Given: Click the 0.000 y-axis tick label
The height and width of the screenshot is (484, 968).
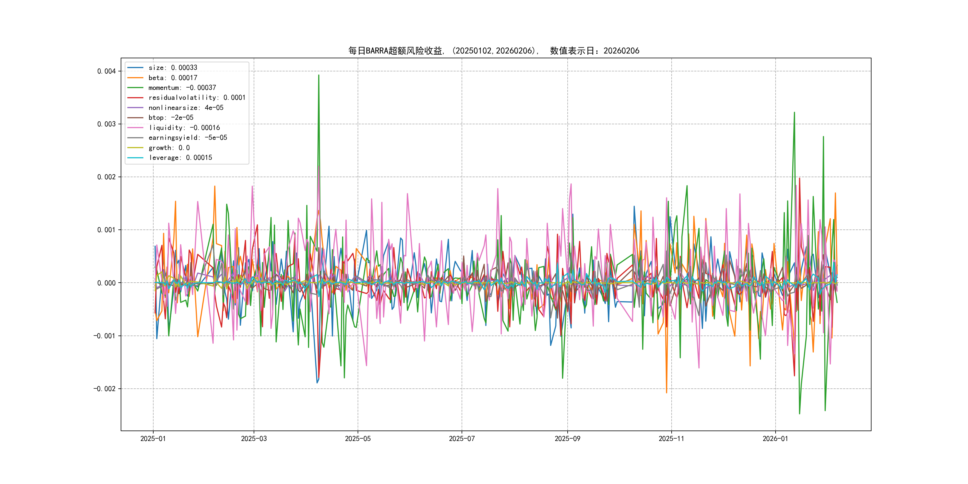Looking at the screenshot, I should [x=106, y=283].
